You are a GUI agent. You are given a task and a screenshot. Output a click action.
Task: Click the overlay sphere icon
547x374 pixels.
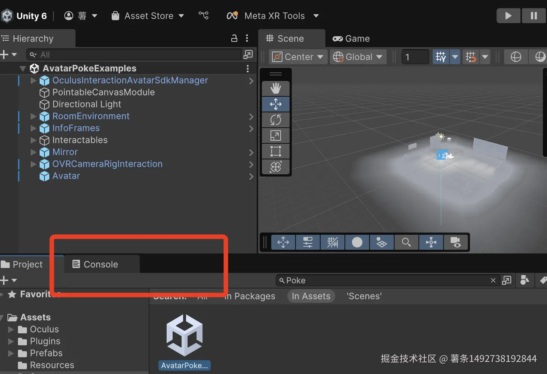pyautogui.click(x=357, y=242)
